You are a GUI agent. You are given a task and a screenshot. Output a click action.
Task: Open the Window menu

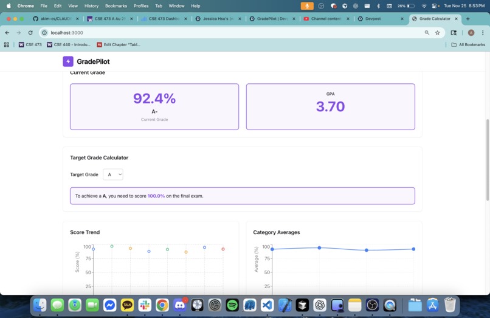coord(176,5)
